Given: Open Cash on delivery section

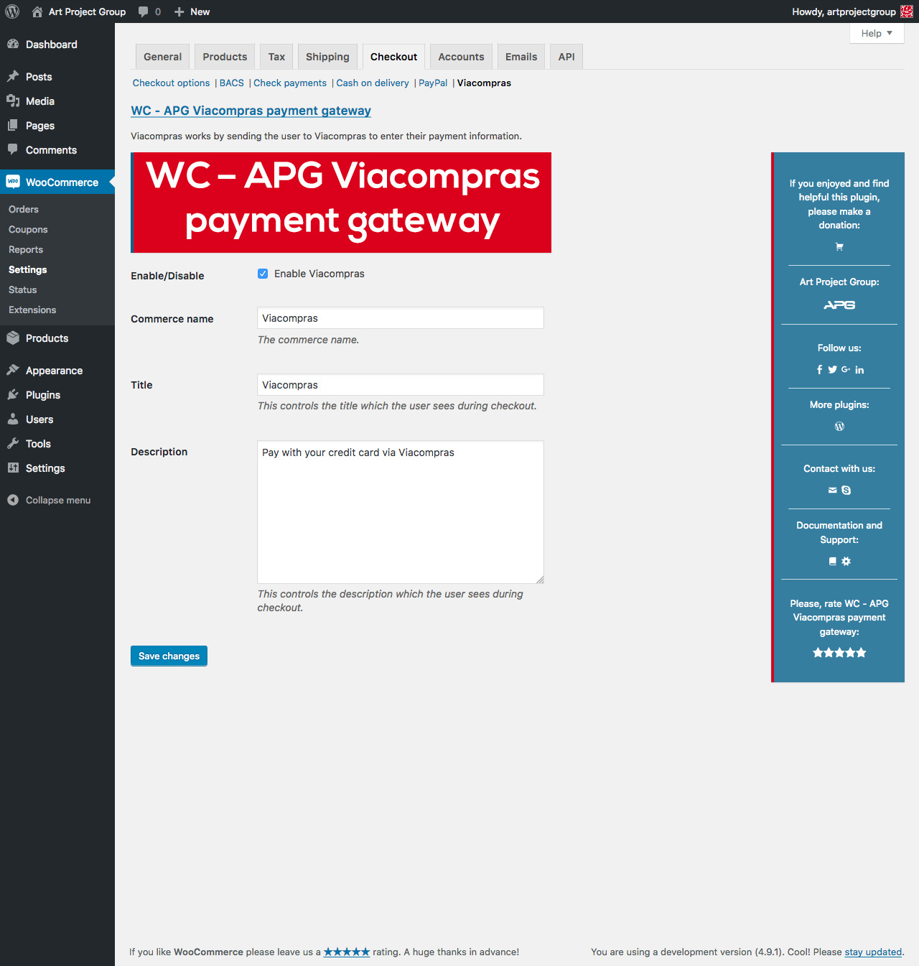Looking at the screenshot, I should [x=373, y=83].
